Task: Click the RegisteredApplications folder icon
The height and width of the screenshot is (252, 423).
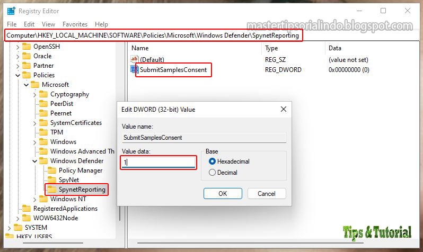Action: 26,209
